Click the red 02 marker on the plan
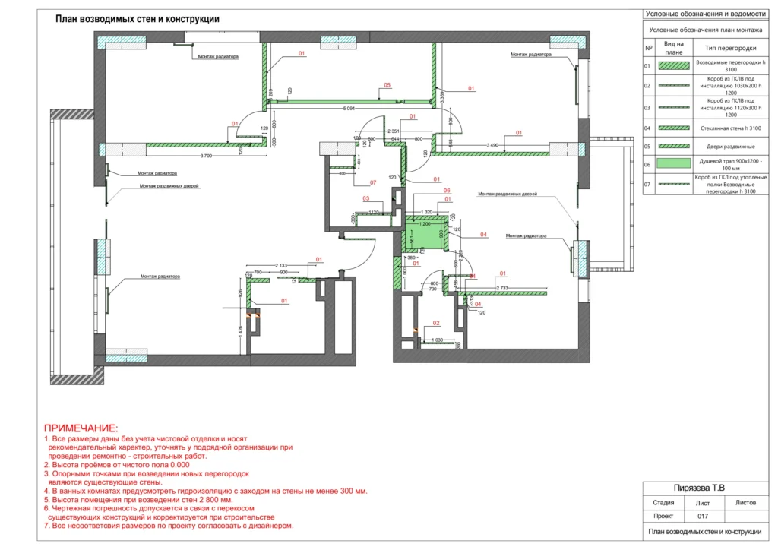Viewport: 778px width, 550px height. click(436, 324)
